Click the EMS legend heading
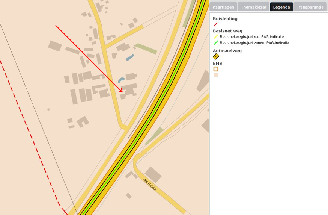The height and width of the screenshot is (215, 328). tap(217, 63)
